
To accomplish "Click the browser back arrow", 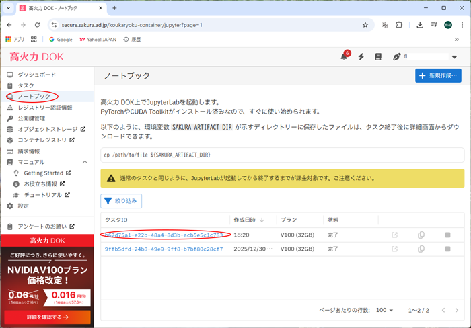I will click(9, 25).
